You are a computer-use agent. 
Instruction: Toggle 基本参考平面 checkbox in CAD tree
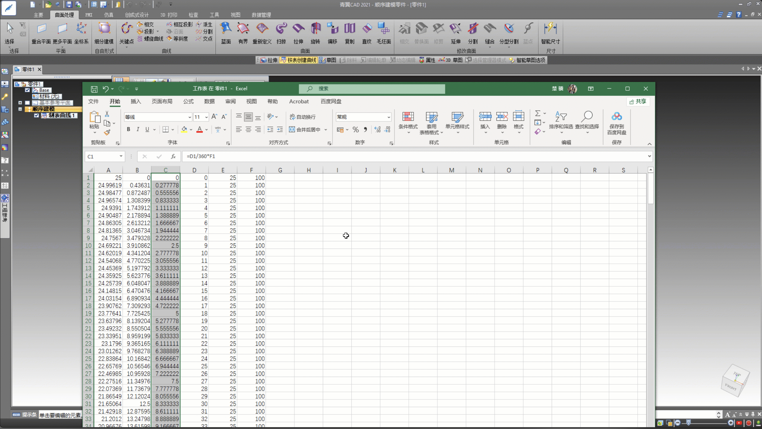27,103
